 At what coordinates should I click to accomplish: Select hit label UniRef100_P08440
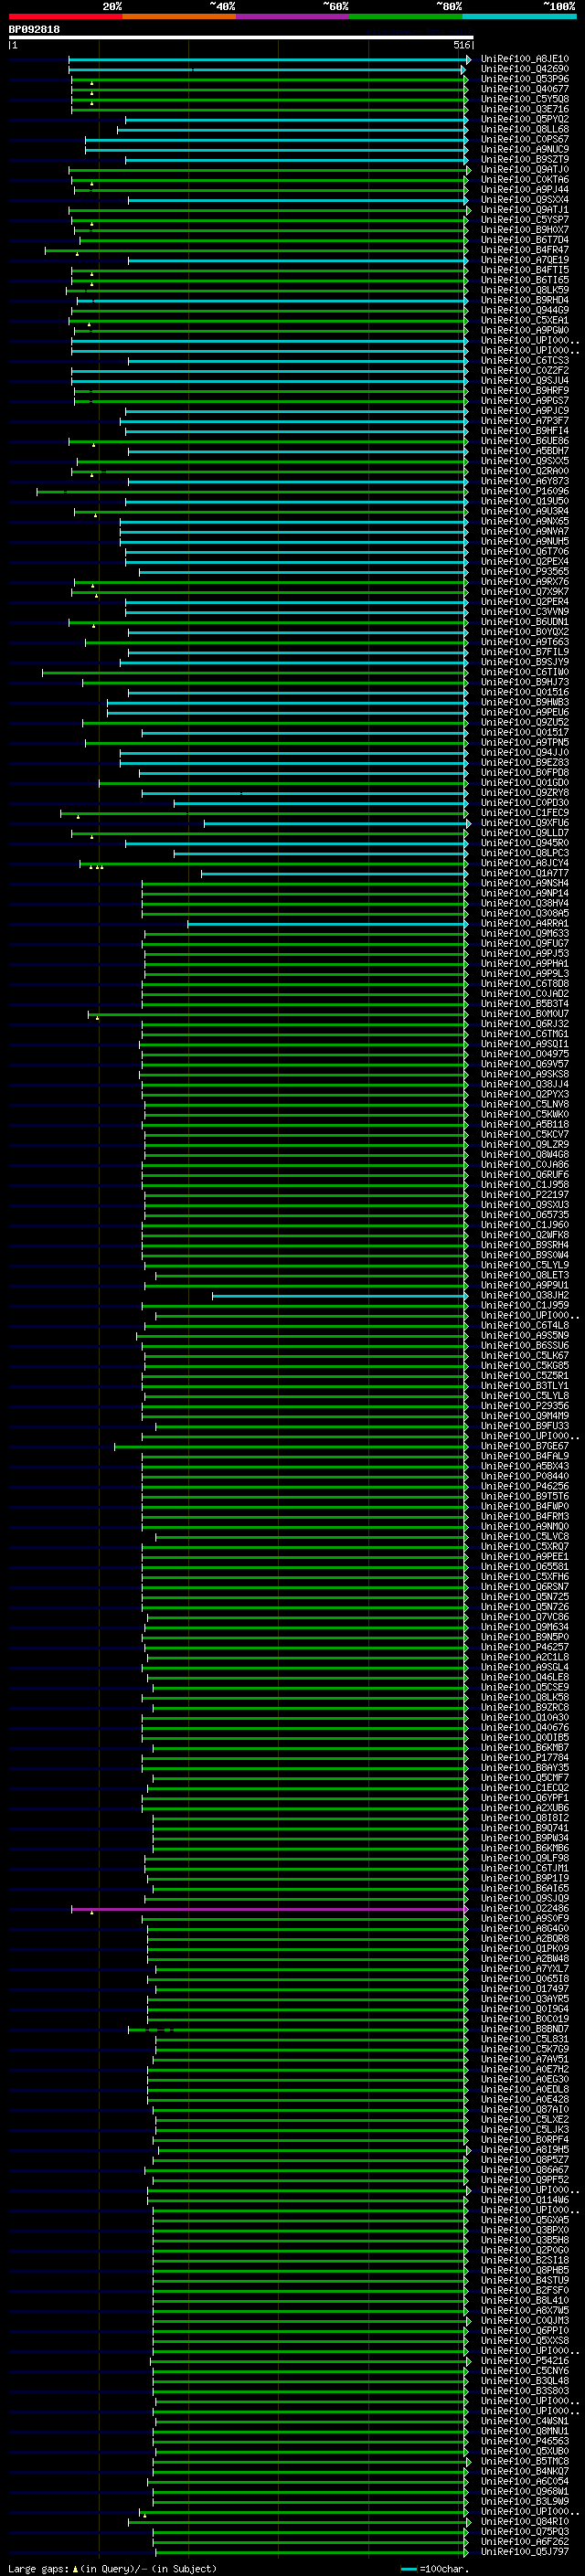click(525, 1476)
